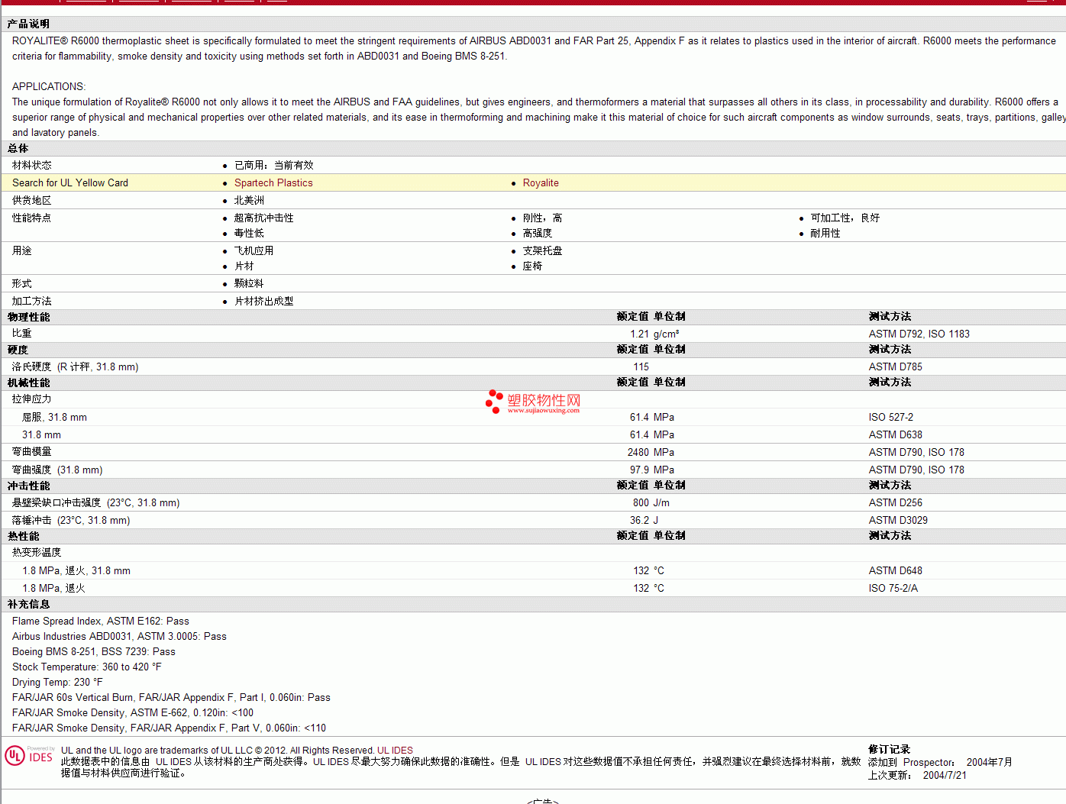
Task: Click the 毒性低 feature
Action: pyautogui.click(x=249, y=234)
